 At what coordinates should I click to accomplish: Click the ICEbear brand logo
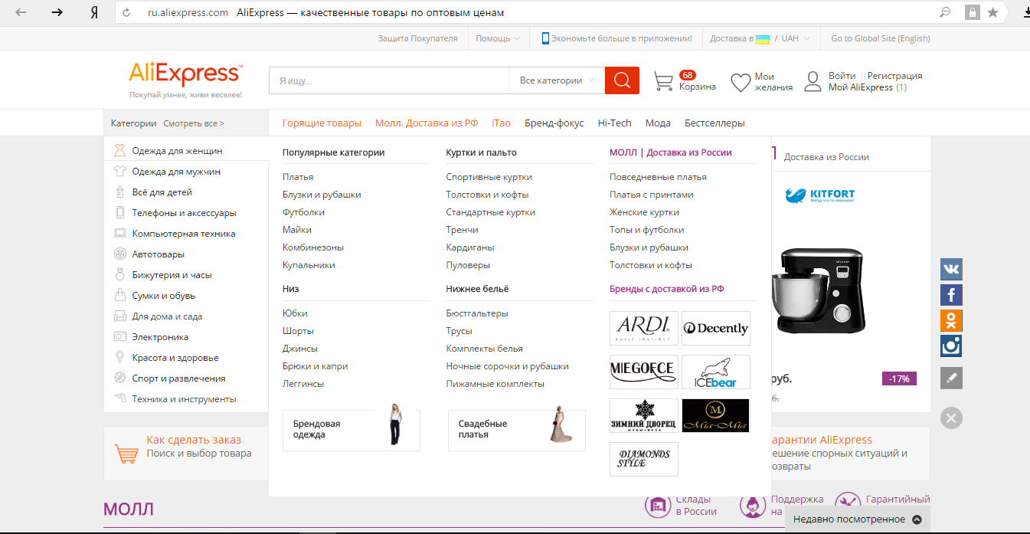716,372
